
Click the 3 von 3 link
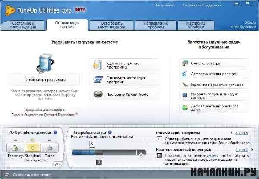241,133
